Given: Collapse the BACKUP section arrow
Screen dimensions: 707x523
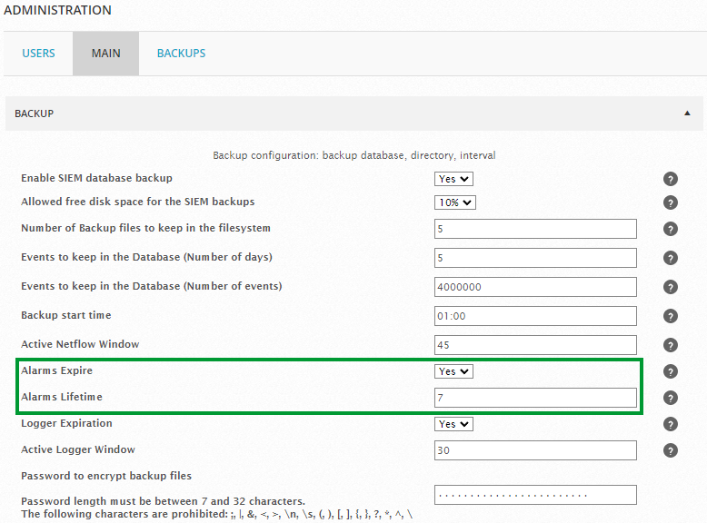Looking at the screenshot, I should tap(686, 113).
